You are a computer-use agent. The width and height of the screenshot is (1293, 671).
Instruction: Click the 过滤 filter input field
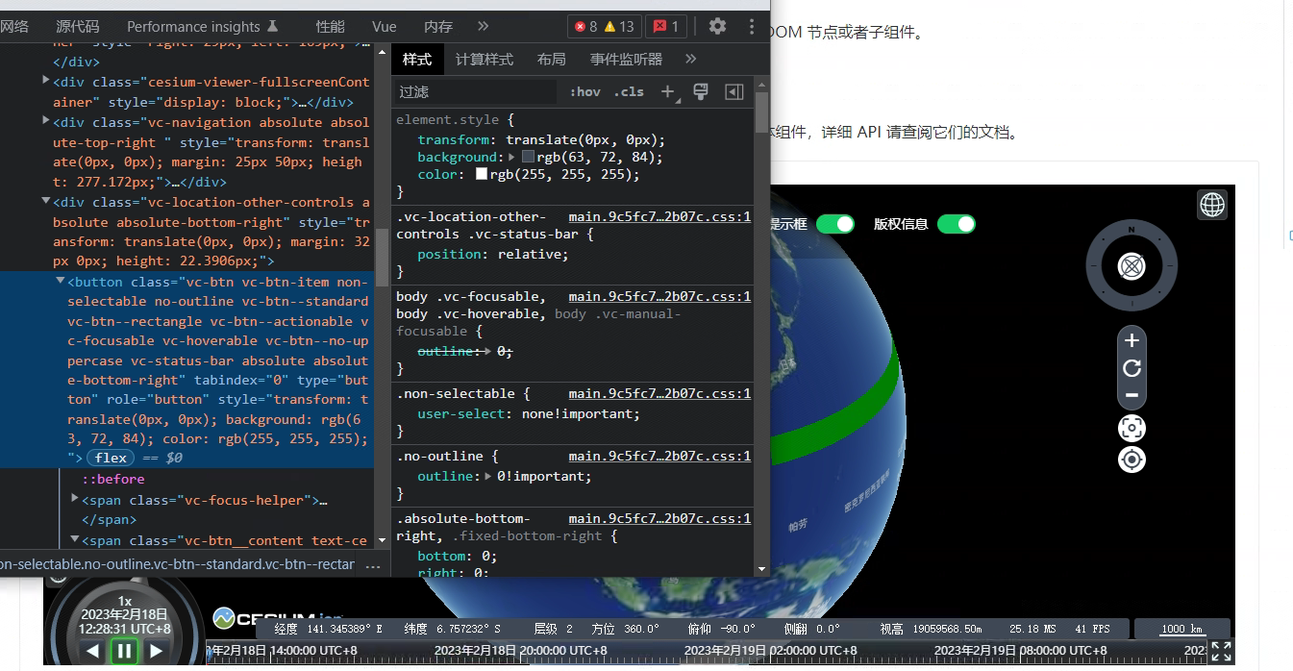(x=475, y=91)
